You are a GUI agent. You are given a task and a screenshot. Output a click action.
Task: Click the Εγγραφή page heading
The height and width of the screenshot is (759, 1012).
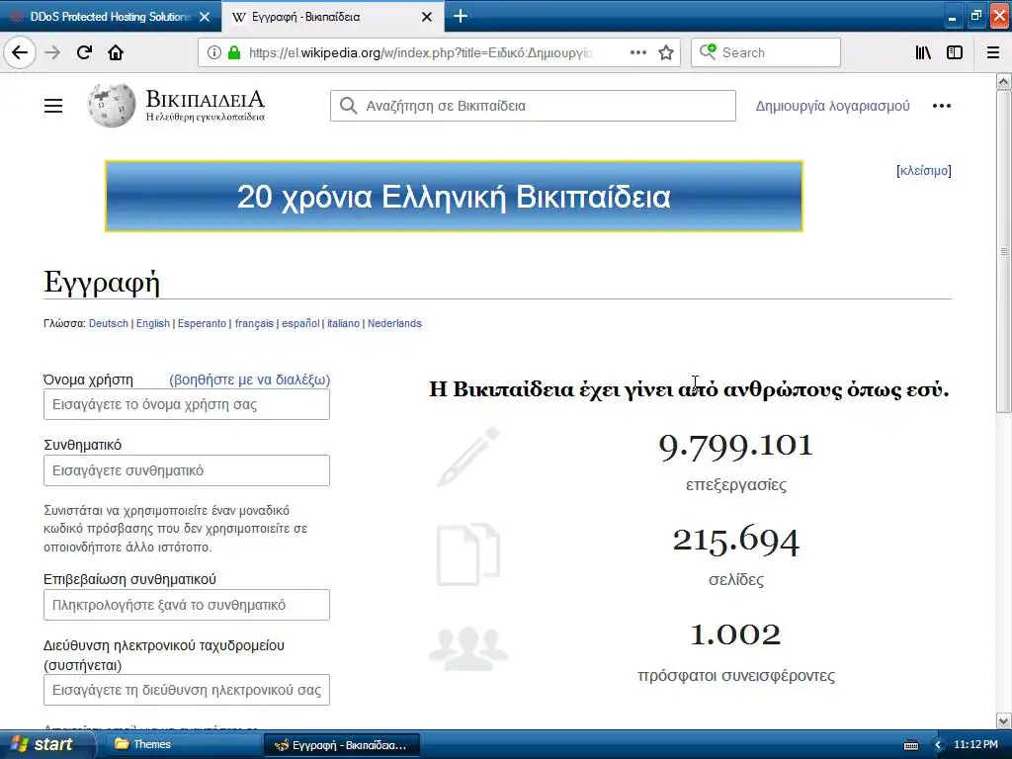click(x=102, y=282)
